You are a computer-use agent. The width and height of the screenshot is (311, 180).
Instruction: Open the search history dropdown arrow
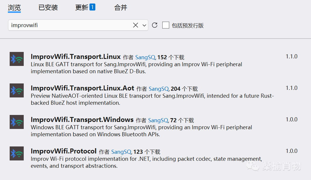(x=143, y=25)
